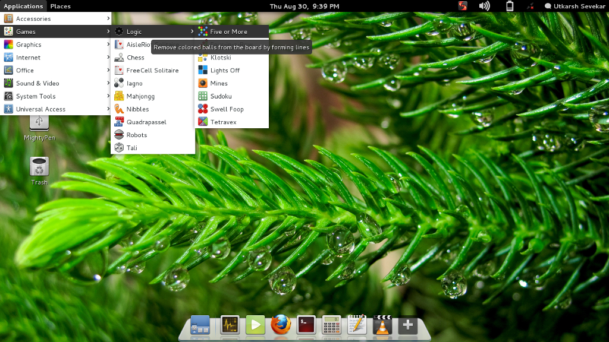Screen dimensions: 609x342
Task: Start the Mines game
Action: [218, 83]
